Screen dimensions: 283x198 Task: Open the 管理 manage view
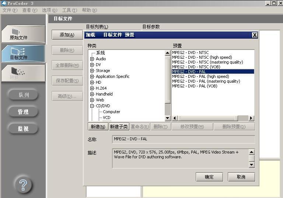(x=23, y=112)
